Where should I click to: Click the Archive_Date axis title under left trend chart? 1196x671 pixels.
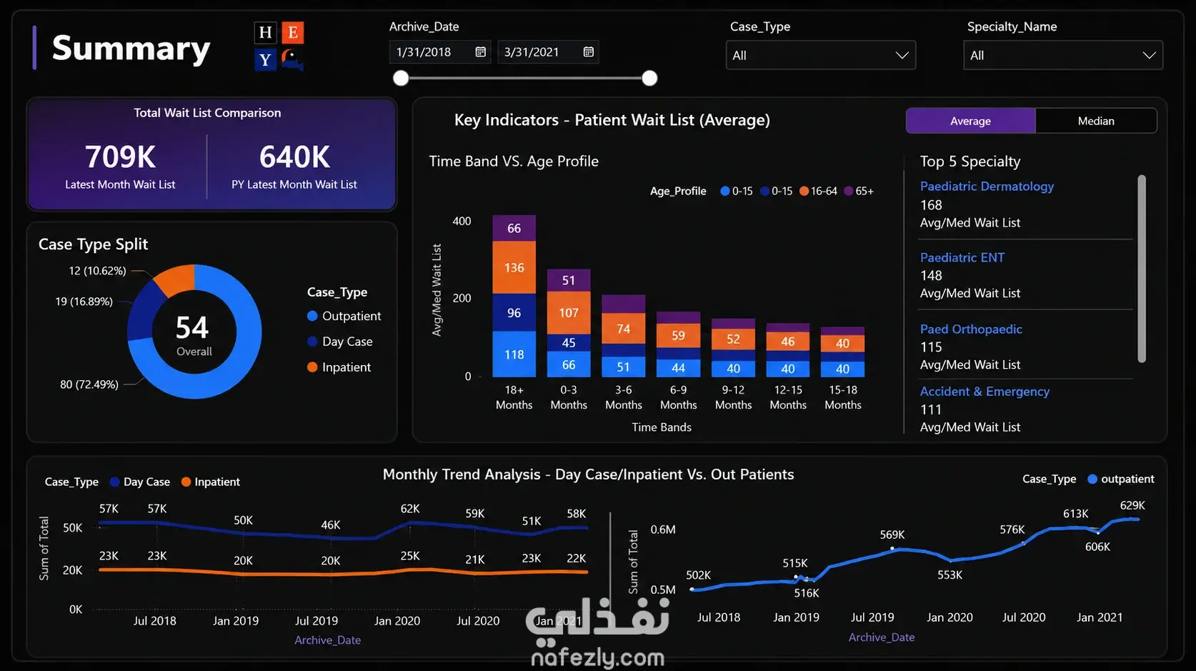click(328, 640)
